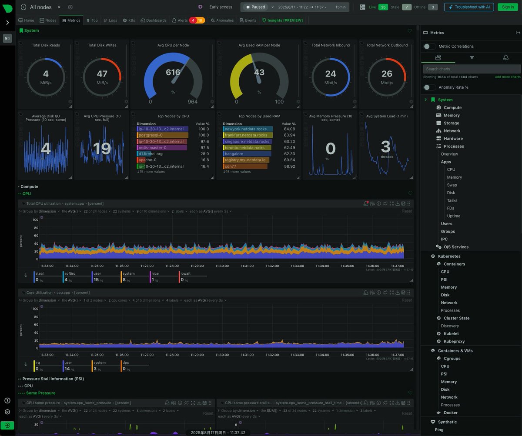The height and width of the screenshot is (436, 522).
Task: Click the green sign-in arrow button at bottom left
Action: point(7,426)
